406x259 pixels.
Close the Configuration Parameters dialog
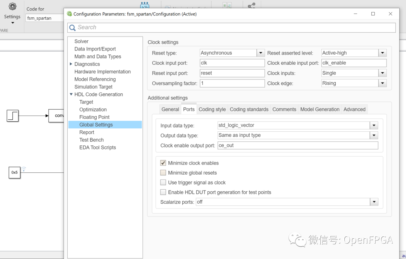[x=391, y=14]
